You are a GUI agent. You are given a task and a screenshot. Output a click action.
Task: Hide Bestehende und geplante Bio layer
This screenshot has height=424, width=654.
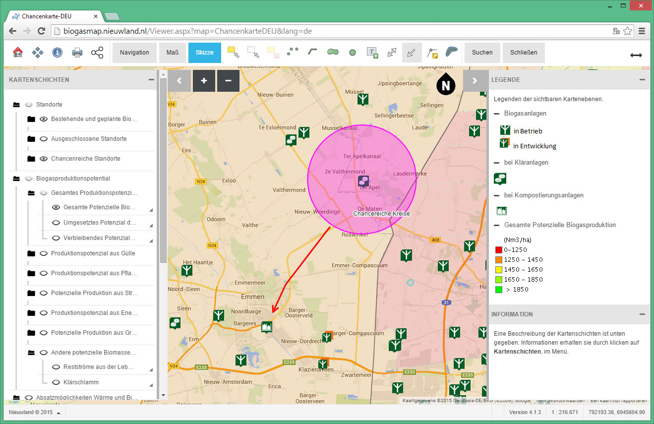click(44, 119)
